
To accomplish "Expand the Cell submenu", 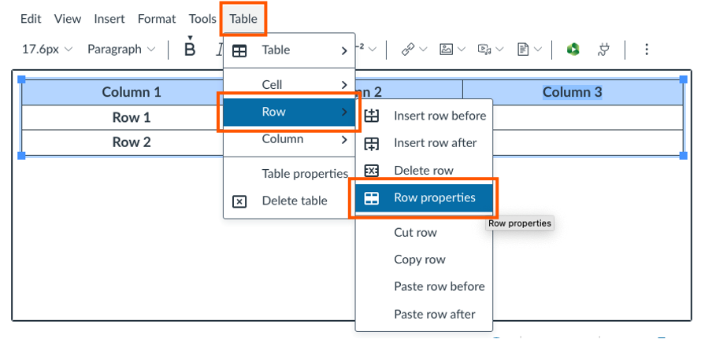I will pyautogui.click(x=289, y=84).
